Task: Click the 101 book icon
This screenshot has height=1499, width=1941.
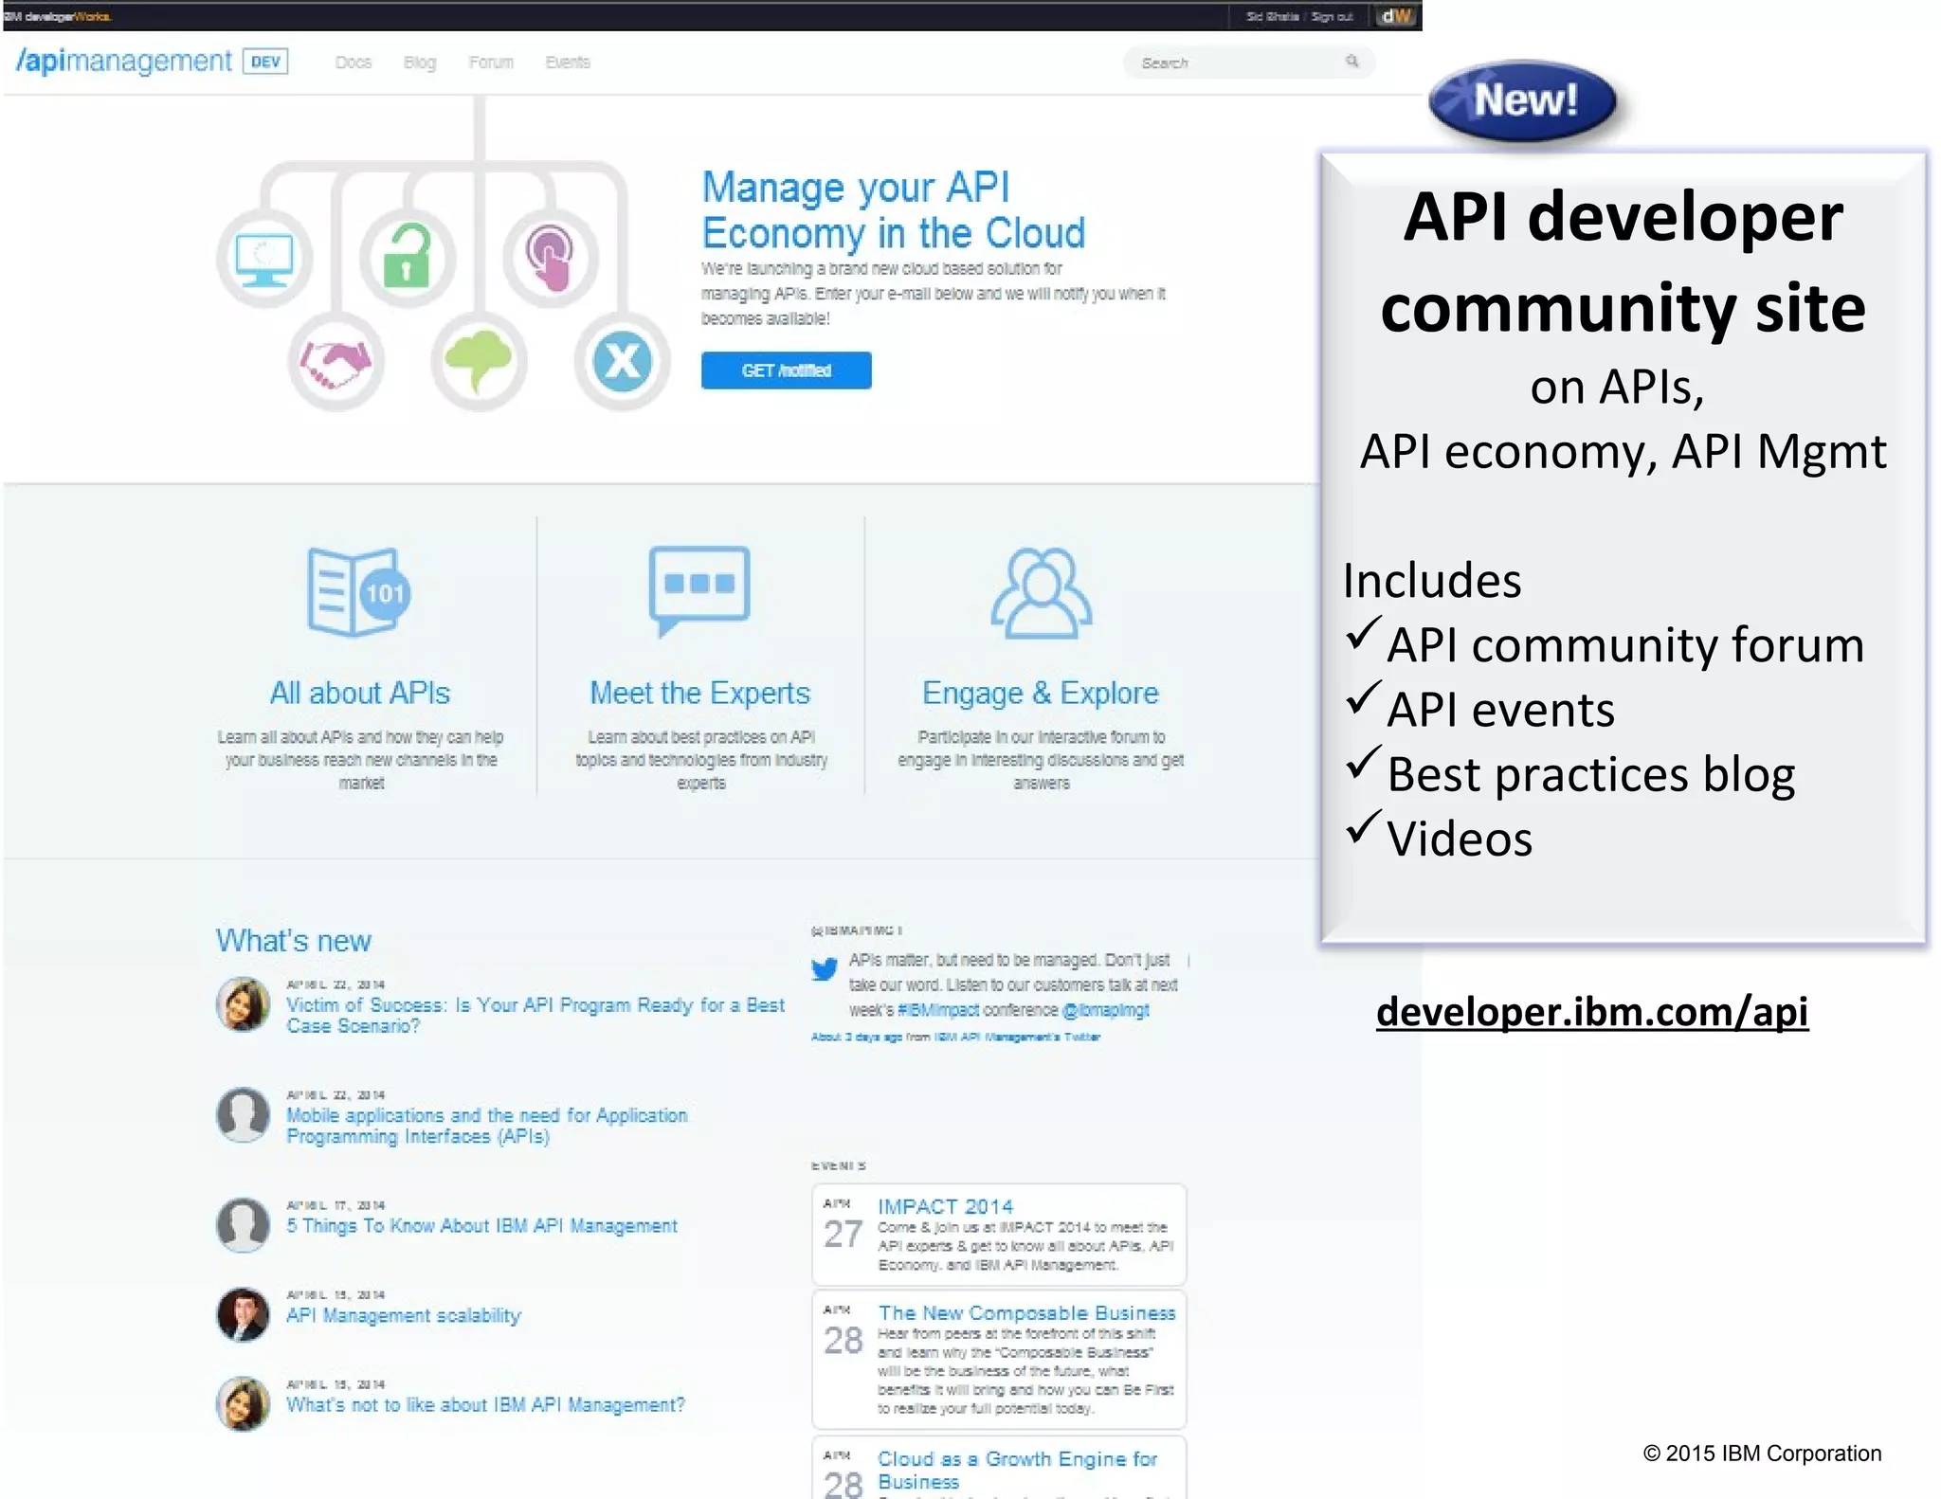Action: pyautogui.click(x=359, y=592)
